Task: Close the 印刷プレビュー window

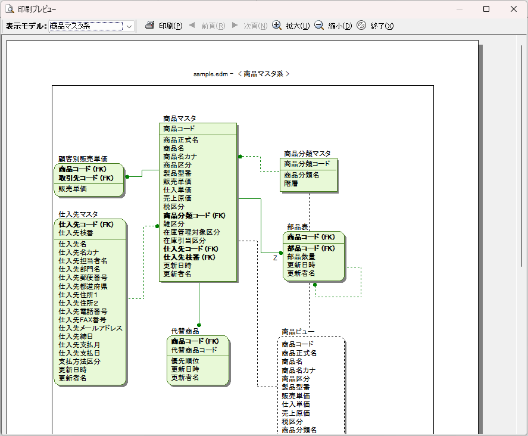Action: 514,9
